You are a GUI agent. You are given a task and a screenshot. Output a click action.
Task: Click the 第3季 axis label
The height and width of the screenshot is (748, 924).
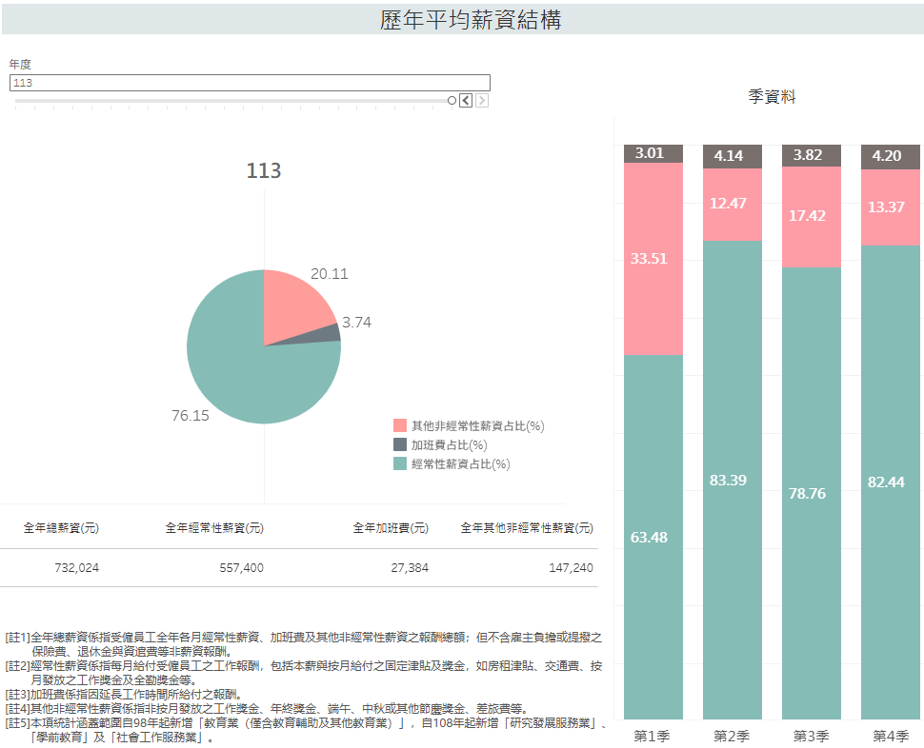pos(812,736)
